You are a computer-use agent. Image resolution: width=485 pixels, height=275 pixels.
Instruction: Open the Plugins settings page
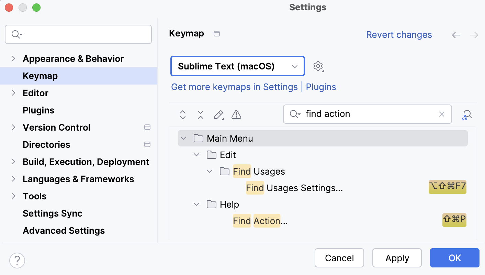pos(38,110)
